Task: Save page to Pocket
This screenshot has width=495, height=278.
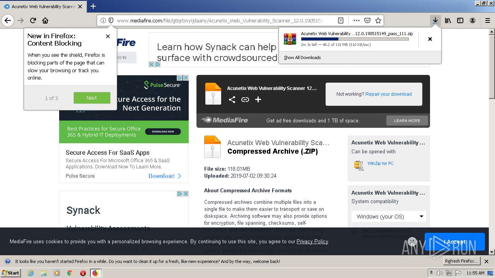Action: 367,20
